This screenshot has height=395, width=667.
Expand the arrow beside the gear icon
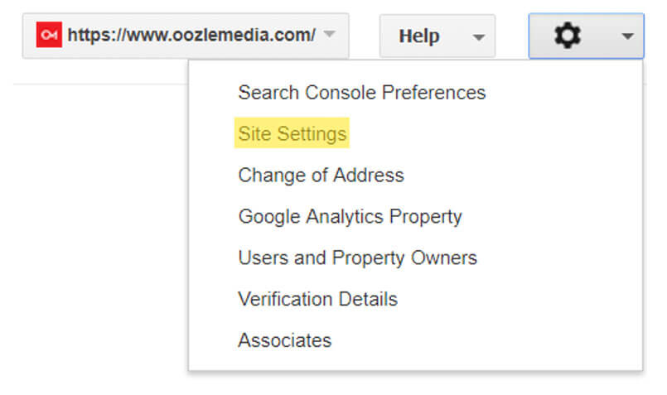click(x=627, y=36)
